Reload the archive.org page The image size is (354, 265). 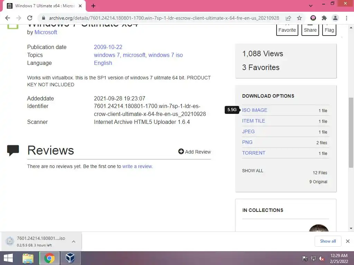coord(30,18)
